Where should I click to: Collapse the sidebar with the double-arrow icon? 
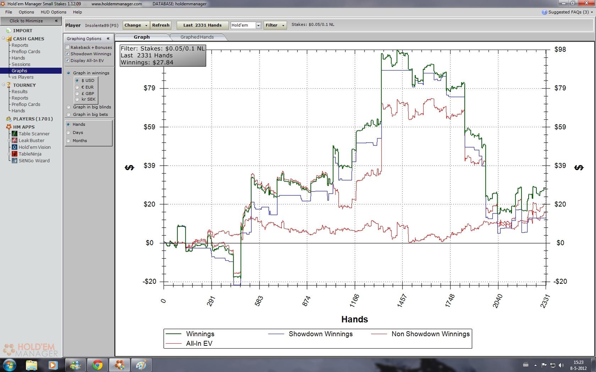[56, 21]
